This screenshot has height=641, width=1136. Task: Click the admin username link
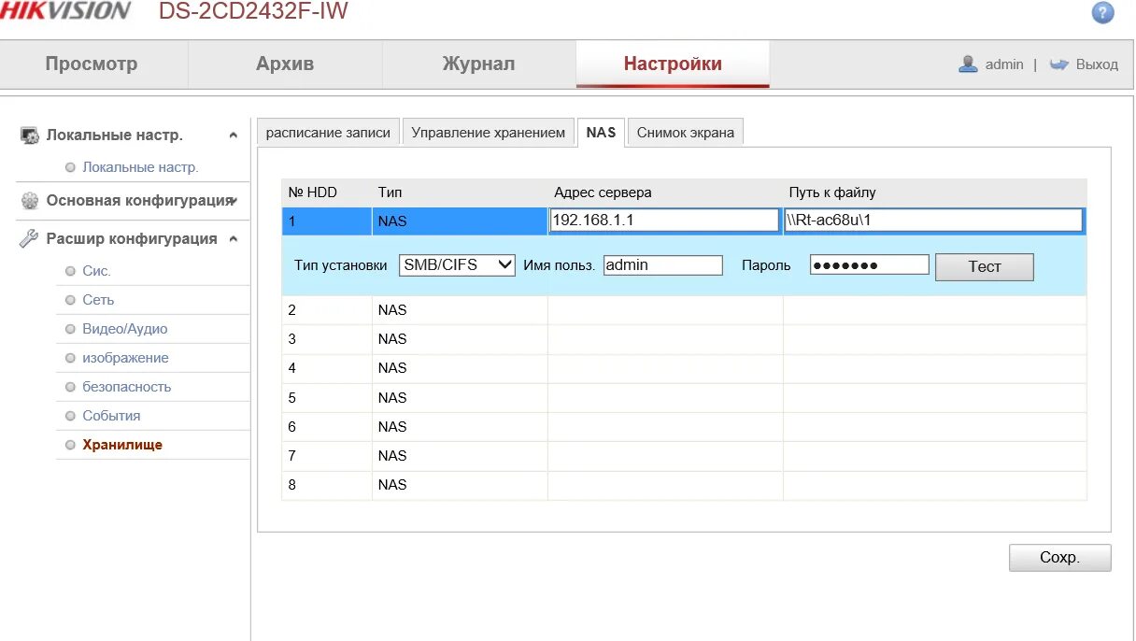pos(1004,64)
